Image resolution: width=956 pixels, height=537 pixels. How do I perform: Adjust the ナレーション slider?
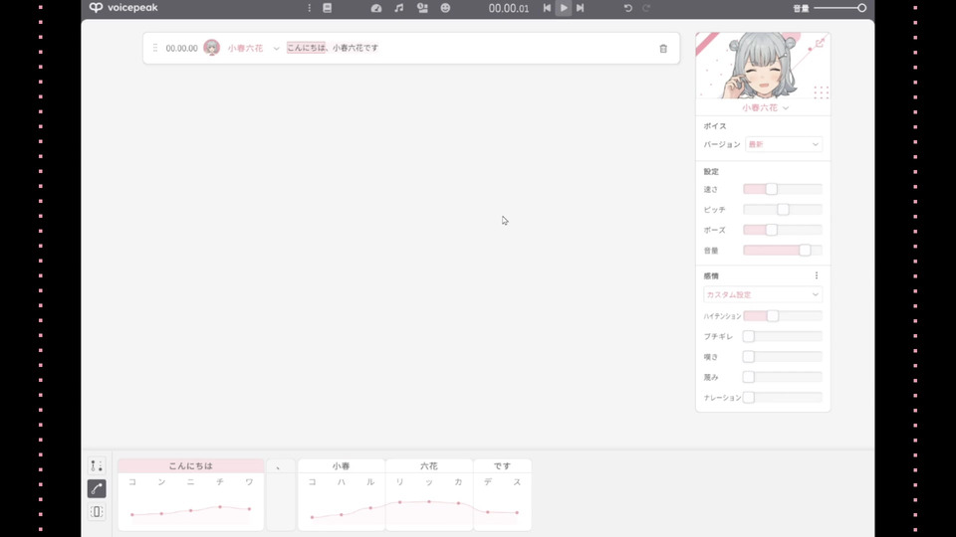783,398
